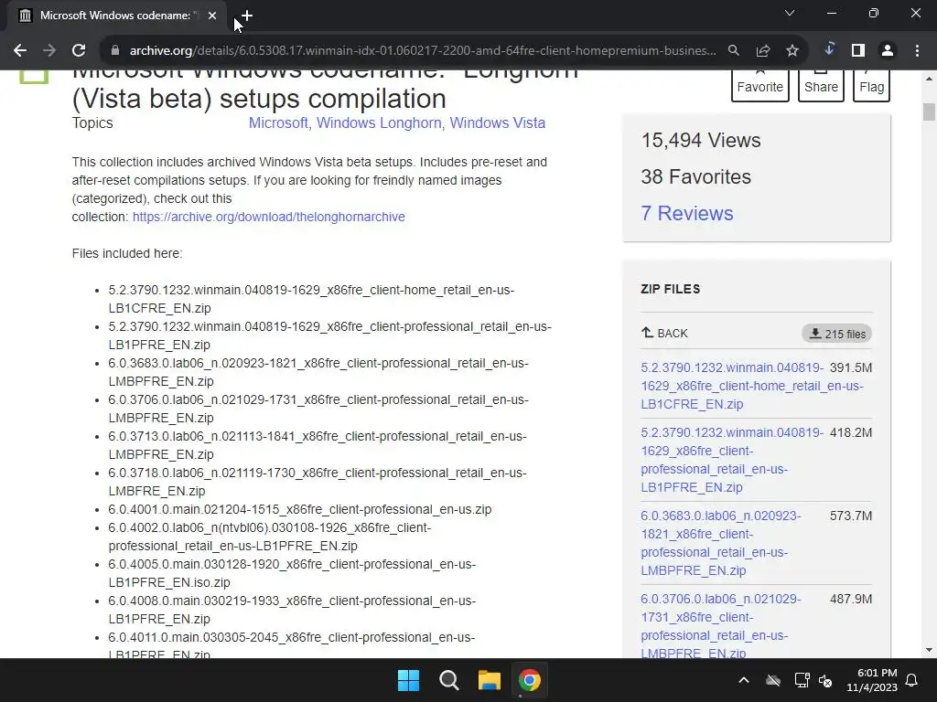Open File Explorer from taskbar
The image size is (937, 702).
coord(489,680)
